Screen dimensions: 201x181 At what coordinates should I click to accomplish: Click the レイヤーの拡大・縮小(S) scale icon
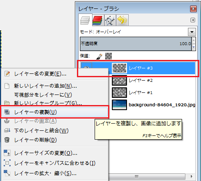pos(7,173)
